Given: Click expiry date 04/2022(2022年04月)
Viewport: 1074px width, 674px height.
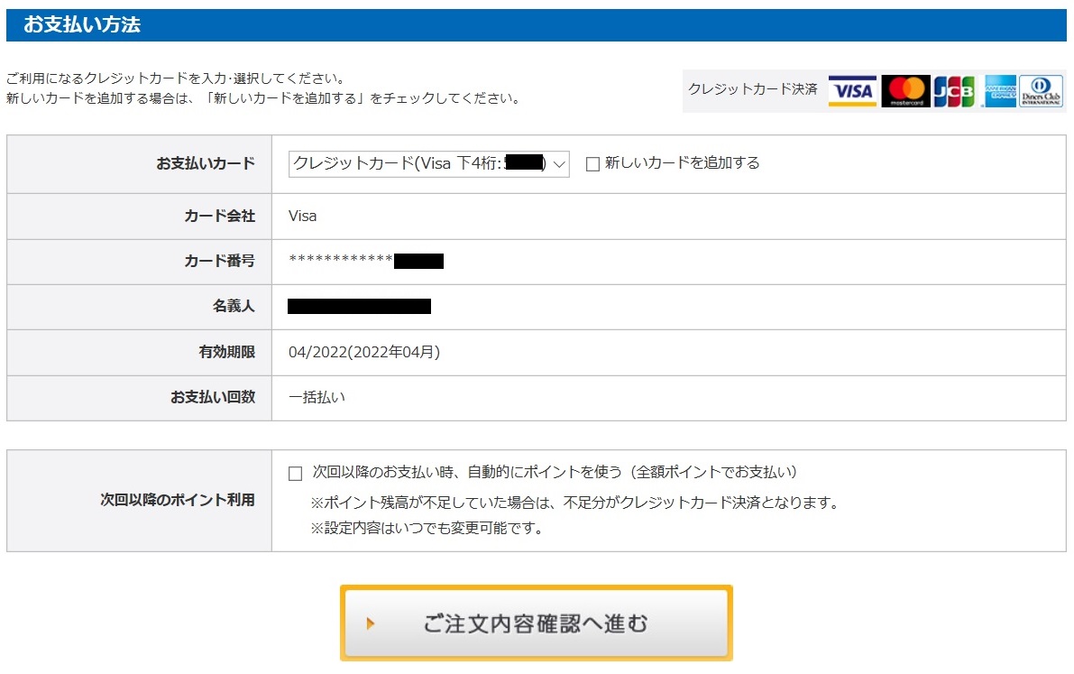Looking at the screenshot, I should coord(364,352).
